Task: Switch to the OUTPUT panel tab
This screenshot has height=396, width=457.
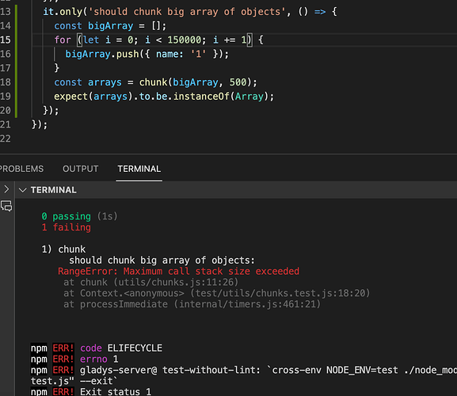Action: click(x=81, y=169)
